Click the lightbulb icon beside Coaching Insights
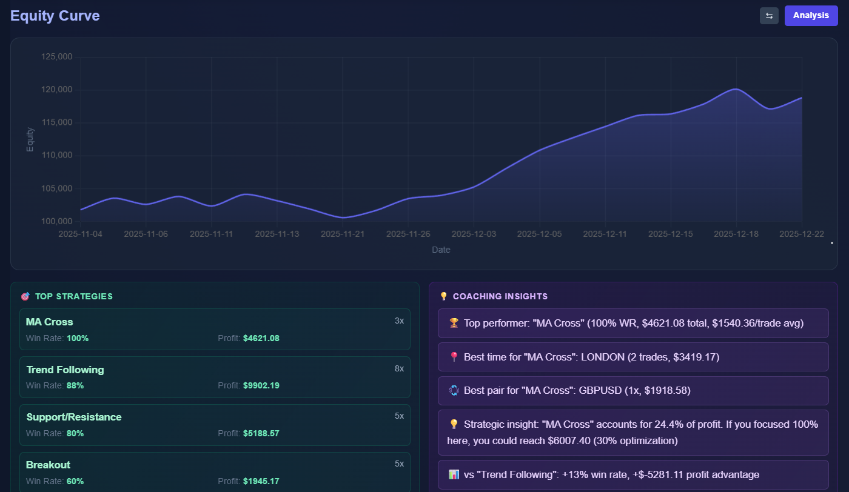 [443, 297]
